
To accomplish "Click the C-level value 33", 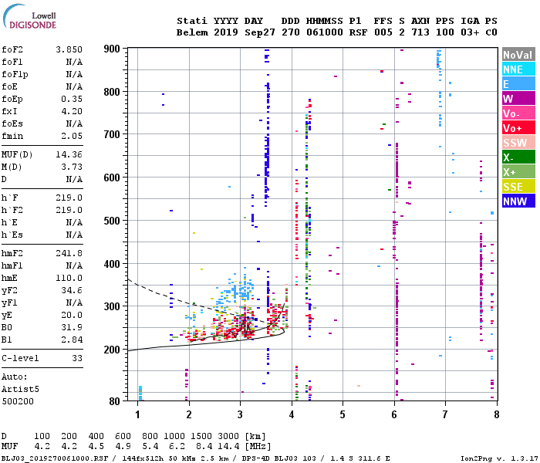I will tap(77, 359).
